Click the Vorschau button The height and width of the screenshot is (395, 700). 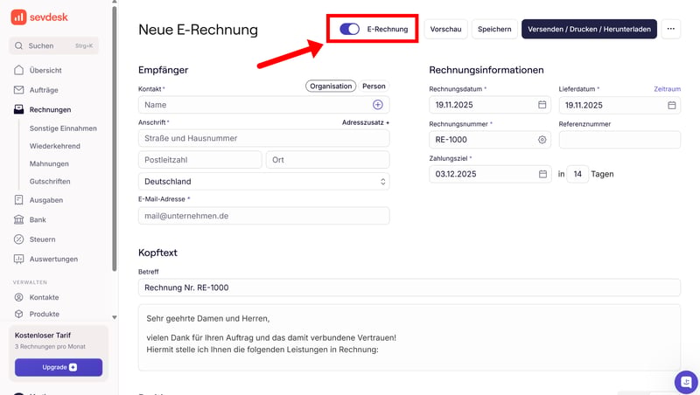446,29
